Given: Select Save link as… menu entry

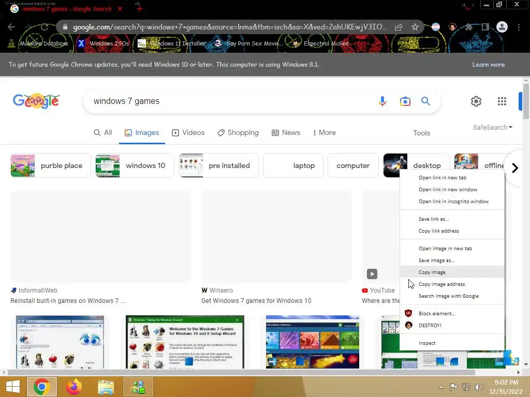Looking at the screenshot, I should [452, 219].
